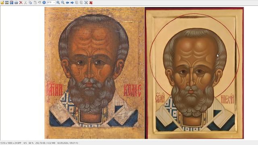Click the slideshow icon in toolbar
The width and height of the screenshot is (258, 145).
7,2
